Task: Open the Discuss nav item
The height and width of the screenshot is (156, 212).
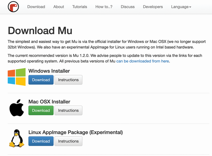Action: point(128,7)
